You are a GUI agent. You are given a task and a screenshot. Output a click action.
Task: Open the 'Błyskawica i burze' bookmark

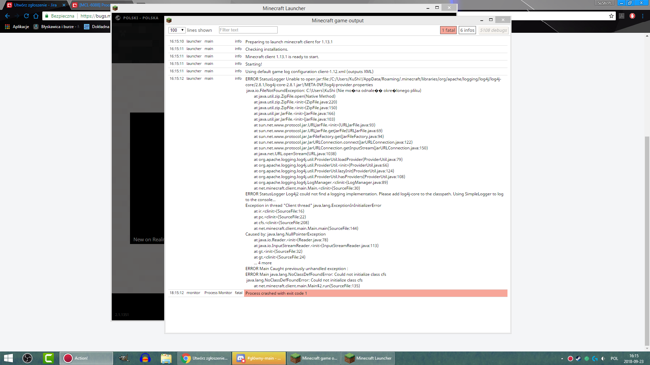pos(57,27)
